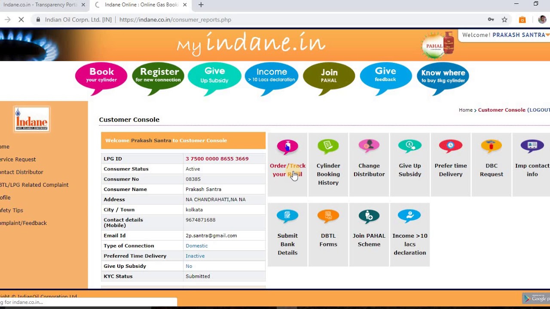Click Income >10 Lacs declaration bubble
550x309 pixels.
(x=272, y=78)
